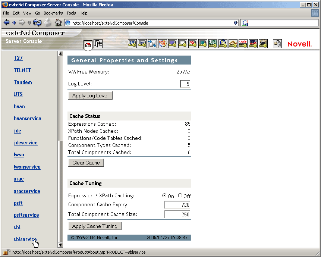Image resolution: width=321 pixels, height=257 pixels.
Task: Open the TELNET sidebar link
Action: coord(22,70)
